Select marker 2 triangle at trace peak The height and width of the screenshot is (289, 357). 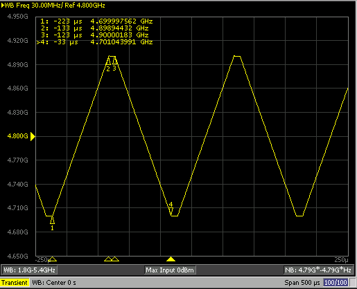[108, 61]
